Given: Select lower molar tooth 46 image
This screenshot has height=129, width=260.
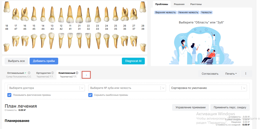Looking at the screenshot, I should click(25, 41).
